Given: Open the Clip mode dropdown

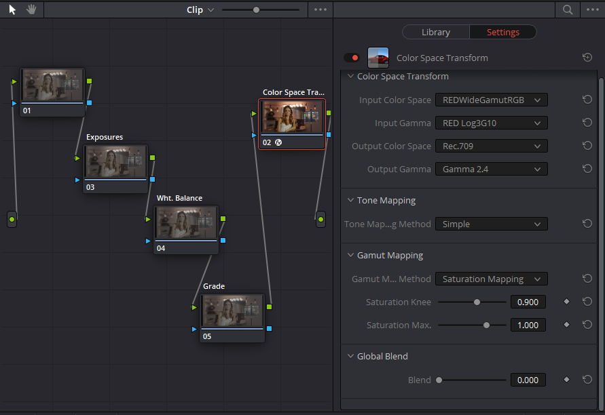Looking at the screenshot, I should 200,10.
